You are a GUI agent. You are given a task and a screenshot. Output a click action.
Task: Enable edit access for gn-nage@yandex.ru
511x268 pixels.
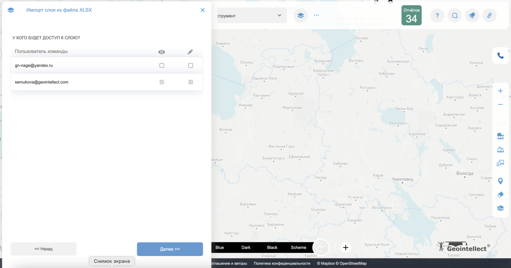click(190, 65)
